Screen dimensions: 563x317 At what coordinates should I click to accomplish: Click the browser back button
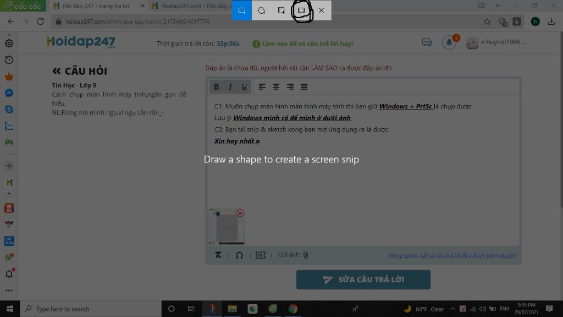11,21
